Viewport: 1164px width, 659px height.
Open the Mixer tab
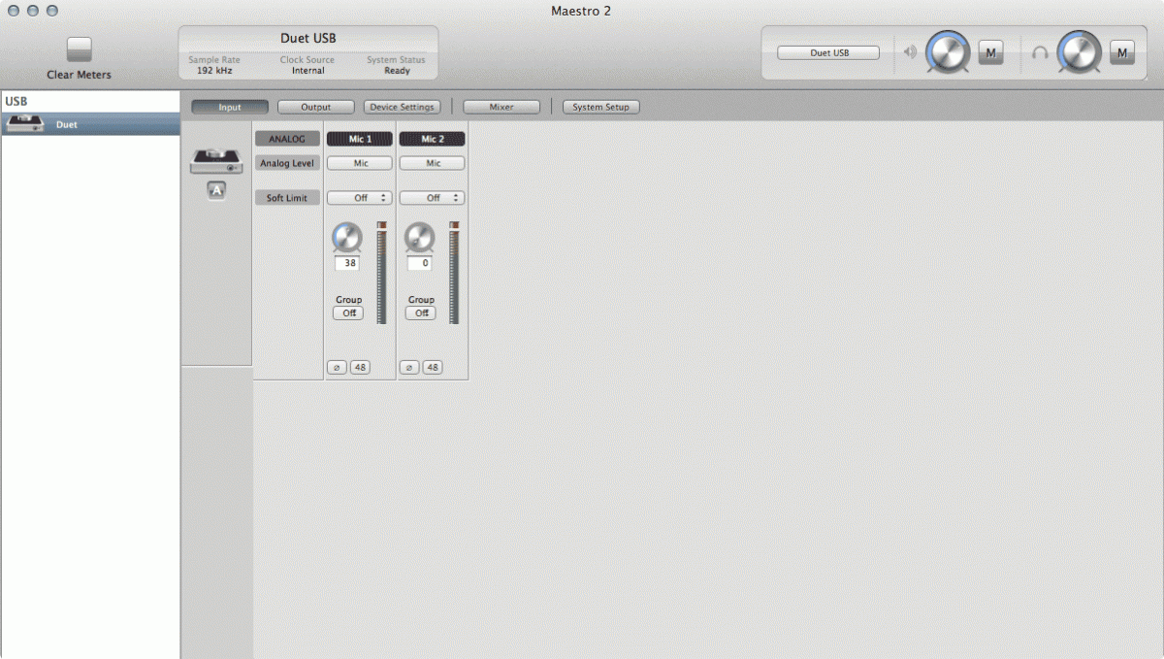501,107
